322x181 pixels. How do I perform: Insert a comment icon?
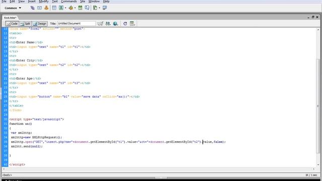pos(87,8)
